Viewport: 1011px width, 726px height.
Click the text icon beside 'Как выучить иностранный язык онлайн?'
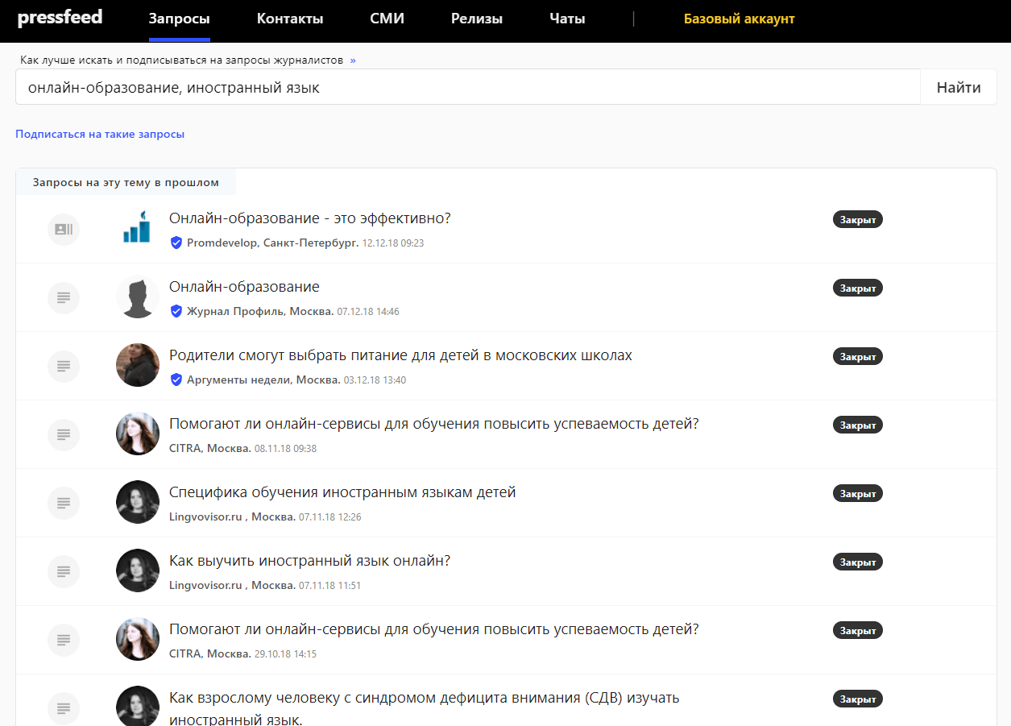(x=64, y=571)
